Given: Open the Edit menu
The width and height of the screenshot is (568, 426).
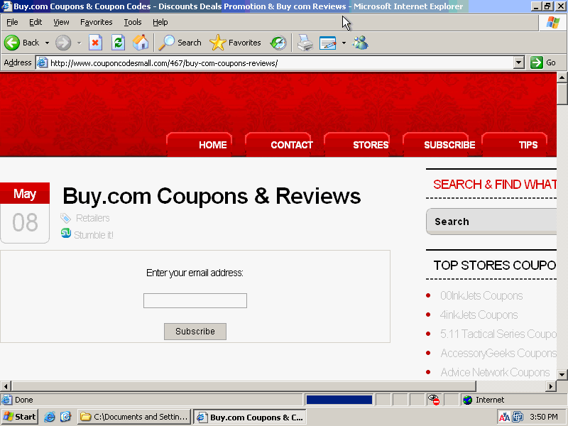Looking at the screenshot, I should click(35, 23).
